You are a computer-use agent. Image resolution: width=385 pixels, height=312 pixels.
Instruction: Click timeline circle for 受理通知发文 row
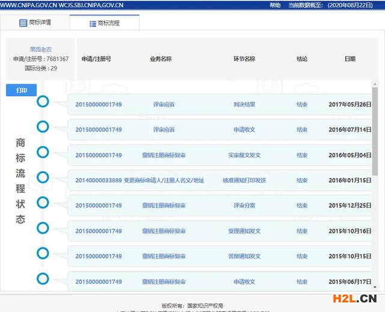(43, 228)
